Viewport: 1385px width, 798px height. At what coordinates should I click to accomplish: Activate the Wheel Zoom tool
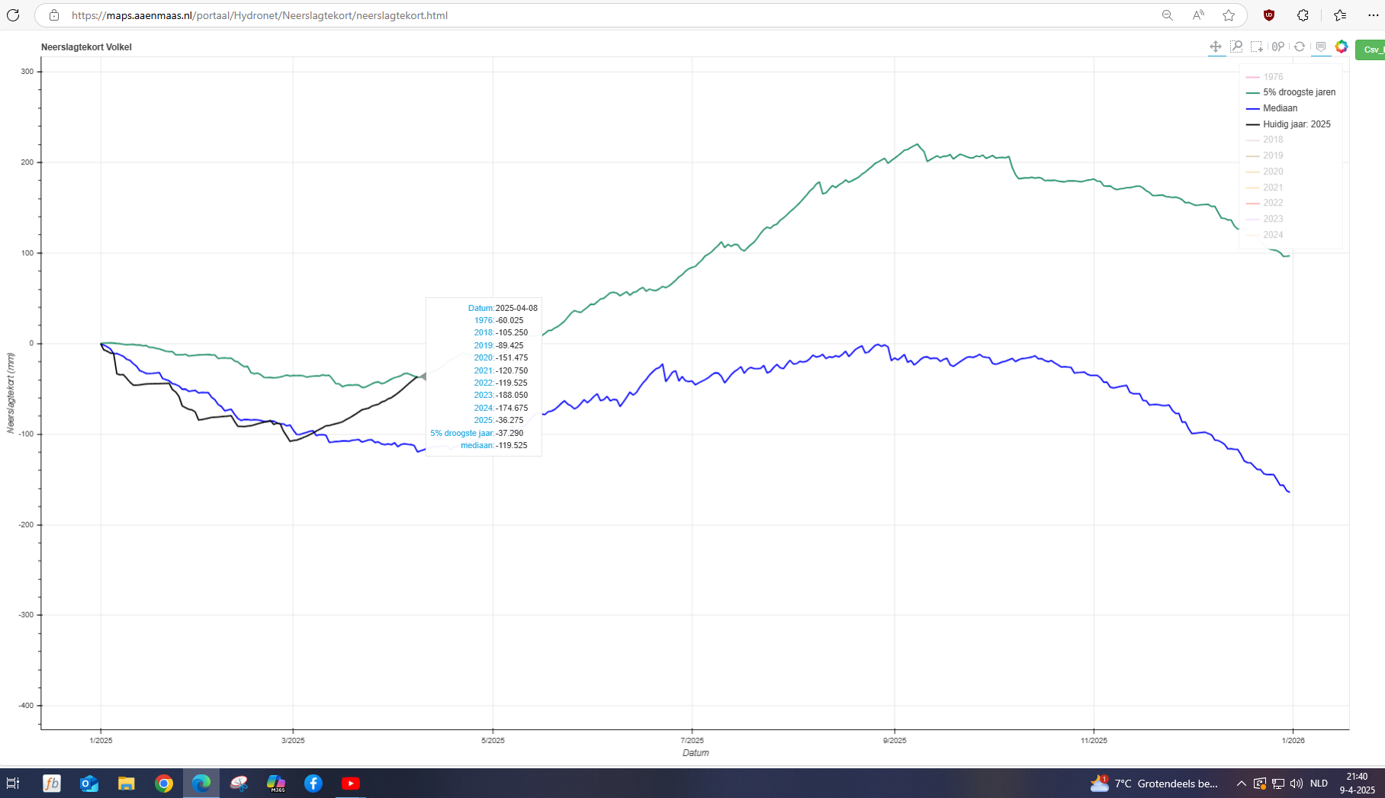coord(1278,47)
